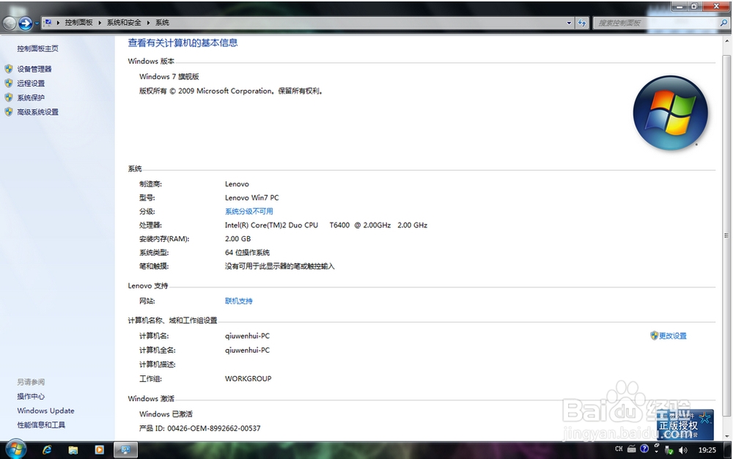Go forward with the blue arrow button
This screenshot has width=733, height=459.
25,23
